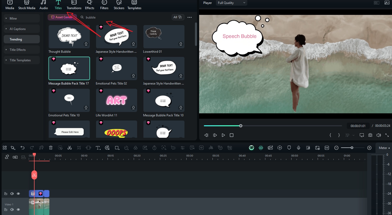Click the fit timeline to window icon
This screenshot has height=215, width=392.
coord(327,148)
